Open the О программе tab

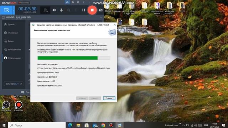[x=12, y=58]
